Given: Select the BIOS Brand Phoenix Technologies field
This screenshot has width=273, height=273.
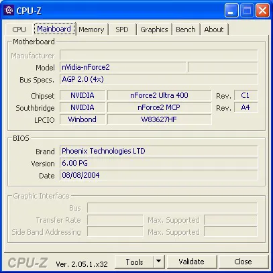Looking at the screenshot, I should click(x=159, y=151).
